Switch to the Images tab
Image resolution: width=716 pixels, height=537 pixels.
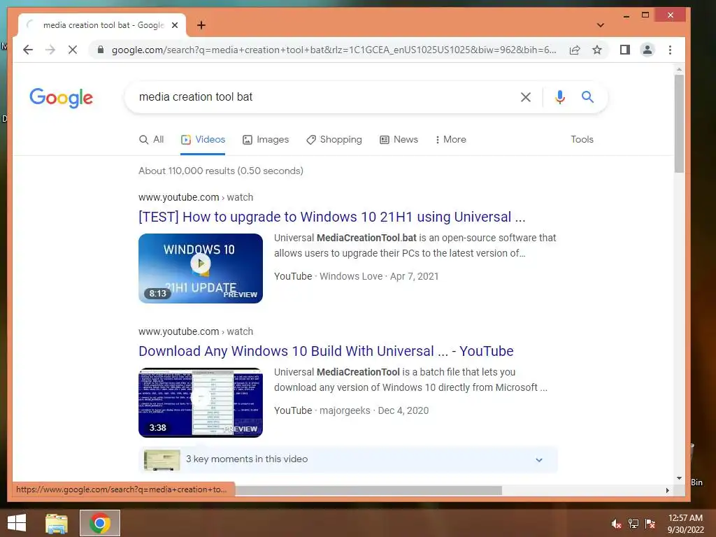pyautogui.click(x=266, y=139)
